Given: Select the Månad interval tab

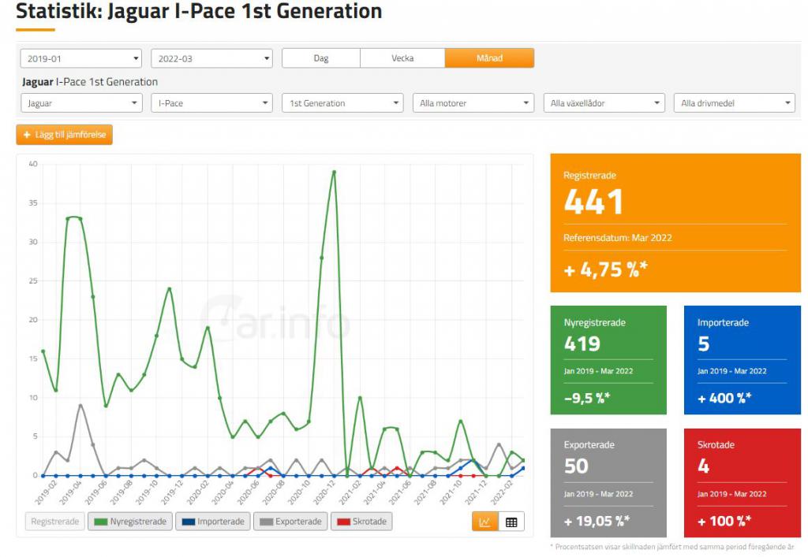Looking at the screenshot, I should (x=489, y=58).
